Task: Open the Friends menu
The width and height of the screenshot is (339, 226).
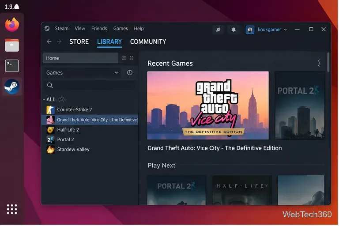Action: [99, 29]
